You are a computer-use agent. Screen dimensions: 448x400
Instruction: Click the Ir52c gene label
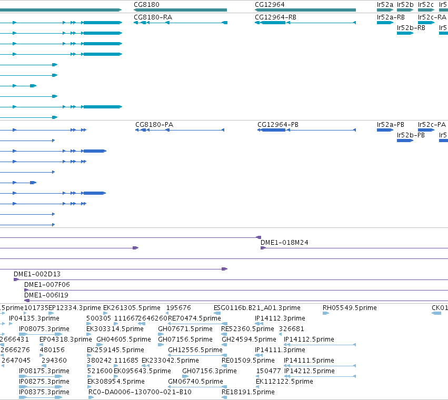(425, 5)
